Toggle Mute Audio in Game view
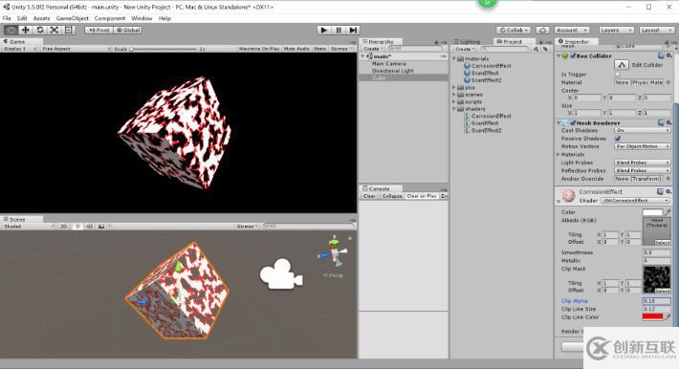Screen dimensions: 679x369 coord(296,49)
